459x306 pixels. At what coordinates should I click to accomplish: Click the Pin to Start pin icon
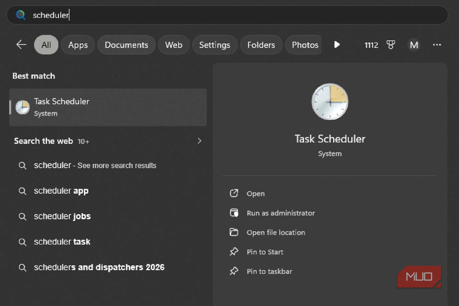[x=234, y=252]
